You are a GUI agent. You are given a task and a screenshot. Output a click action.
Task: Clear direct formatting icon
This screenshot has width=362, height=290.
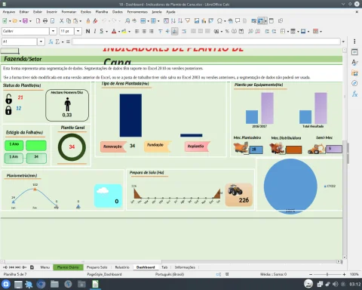[95, 21]
